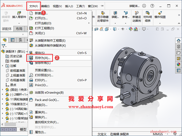Open the Design Library task pane icon

pyautogui.click(x=179, y=46)
